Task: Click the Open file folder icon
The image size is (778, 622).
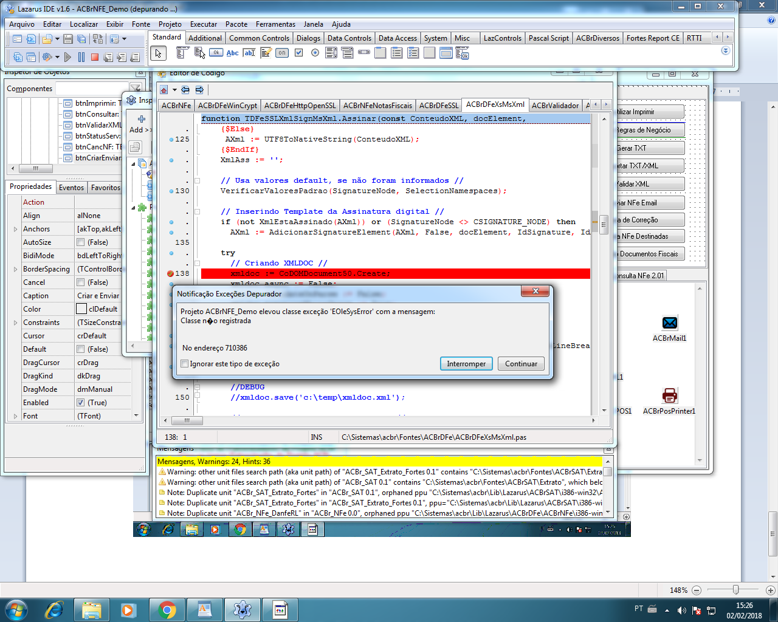Action: pyautogui.click(x=47, y=39)
